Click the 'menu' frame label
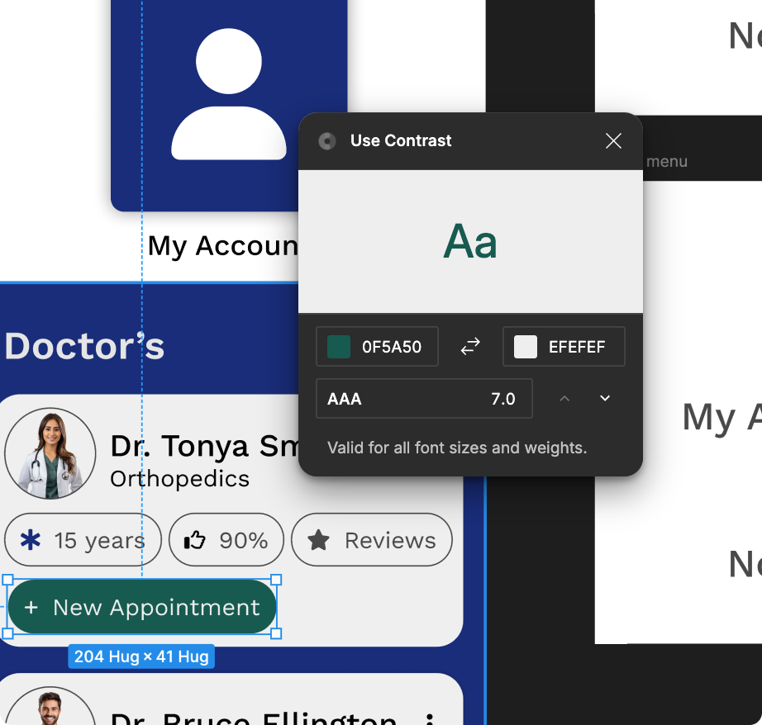Image resolution: width=762 pixels, height=725 pixels. tap(667, 161)
